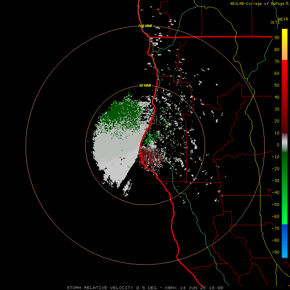Screen dimensions: 290x290
Task: Pick the blue segment of the color bar
Action: (x=285, y=241)
